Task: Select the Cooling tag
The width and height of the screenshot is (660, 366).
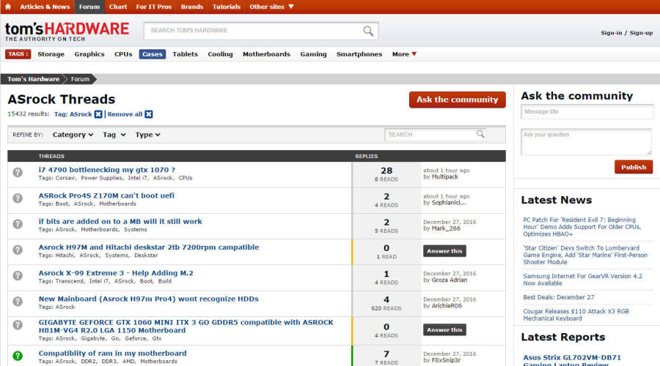Action: [220, 54]
